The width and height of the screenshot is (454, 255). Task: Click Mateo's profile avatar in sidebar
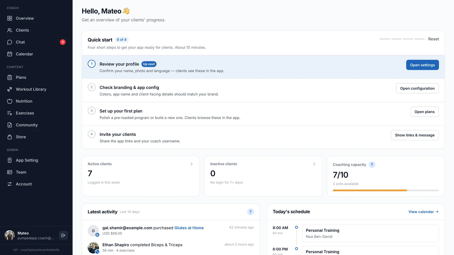pyautogui.click(x=10, y=235)
